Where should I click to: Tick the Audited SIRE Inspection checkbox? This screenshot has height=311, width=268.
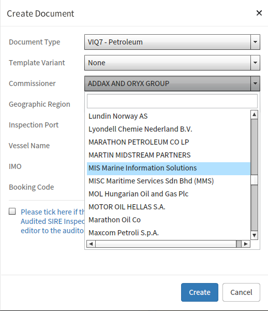coord(12,211)
